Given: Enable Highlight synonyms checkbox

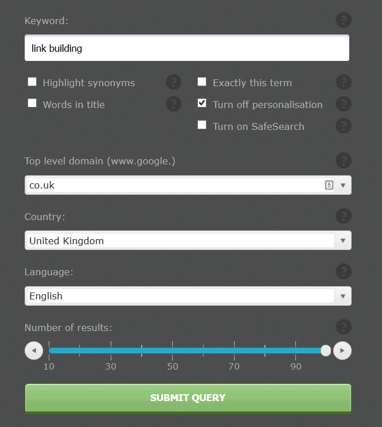Looking at the screenshot, I should [32, 82].
